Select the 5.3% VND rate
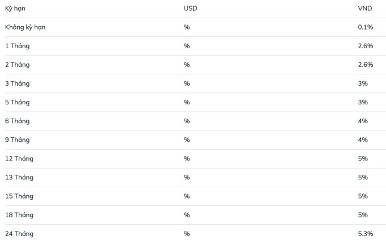The height and width of the screenshot is (240, 386). 365,233
